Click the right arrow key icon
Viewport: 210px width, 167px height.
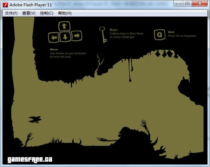pos(76,36)
